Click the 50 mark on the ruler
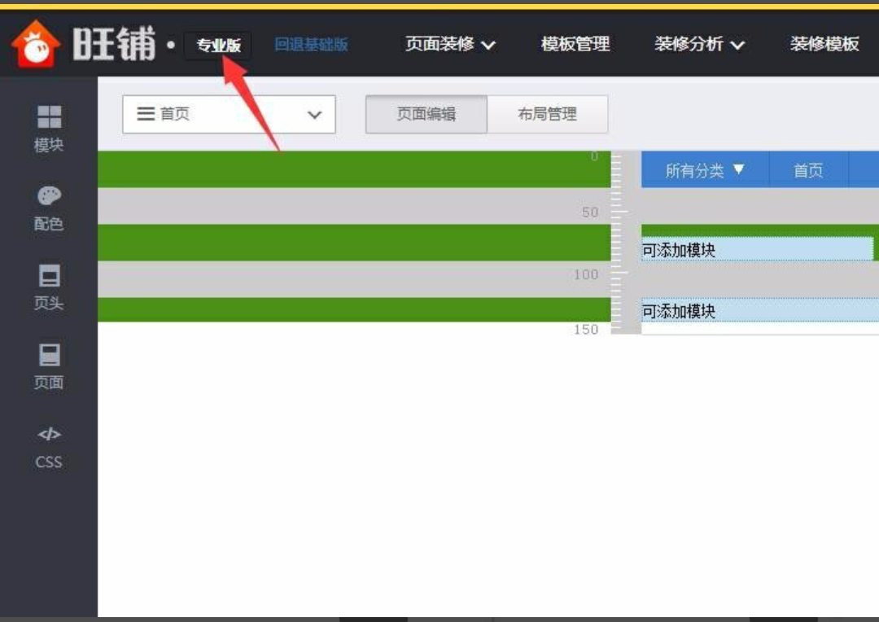 590,212
